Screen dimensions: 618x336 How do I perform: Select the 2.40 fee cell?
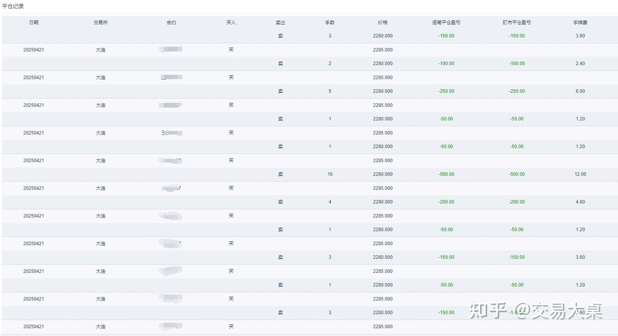pyautogui.click(x=580, y=64)
